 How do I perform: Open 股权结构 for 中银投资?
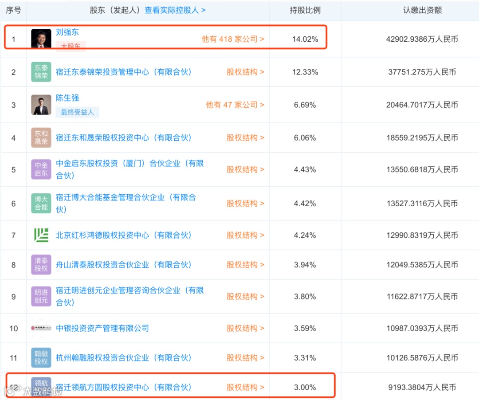point(245,328)
